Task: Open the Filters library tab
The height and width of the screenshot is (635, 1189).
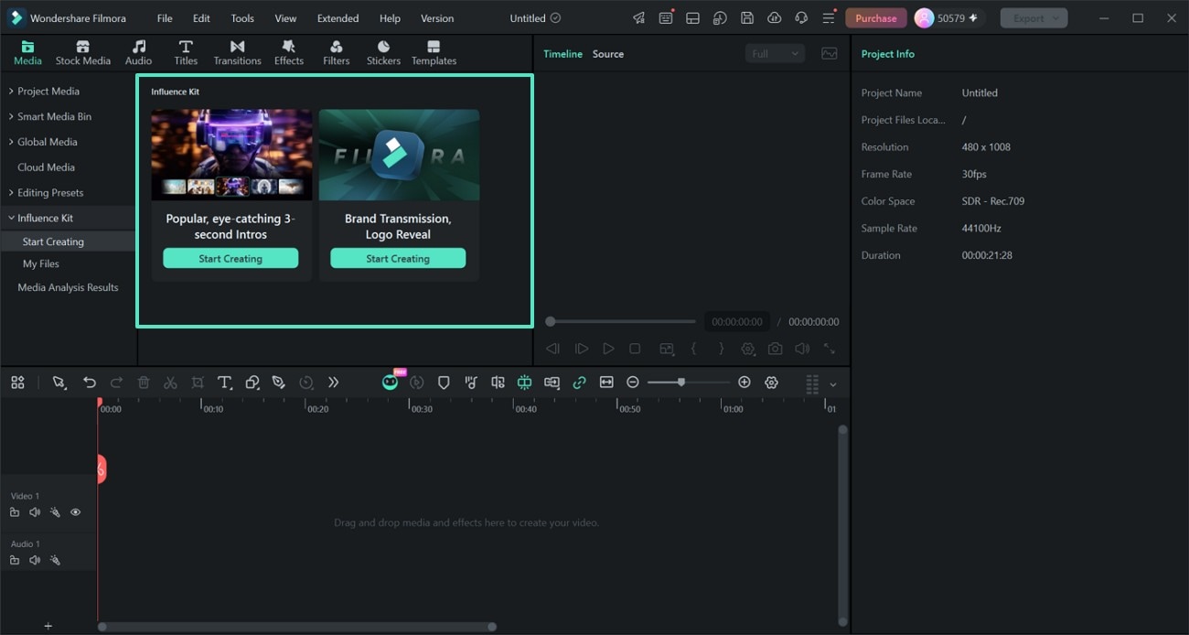Action: coord(336,53)
